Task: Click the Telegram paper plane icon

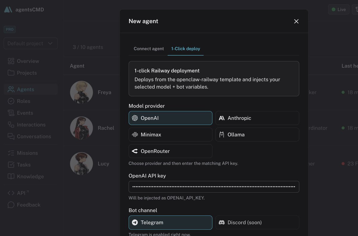Action: [135, 223]
